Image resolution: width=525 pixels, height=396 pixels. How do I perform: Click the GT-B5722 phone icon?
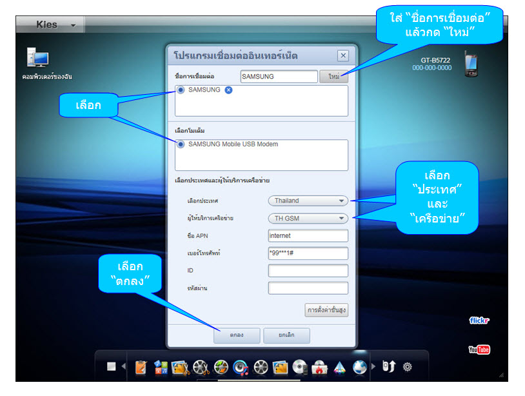click(471, 64)
